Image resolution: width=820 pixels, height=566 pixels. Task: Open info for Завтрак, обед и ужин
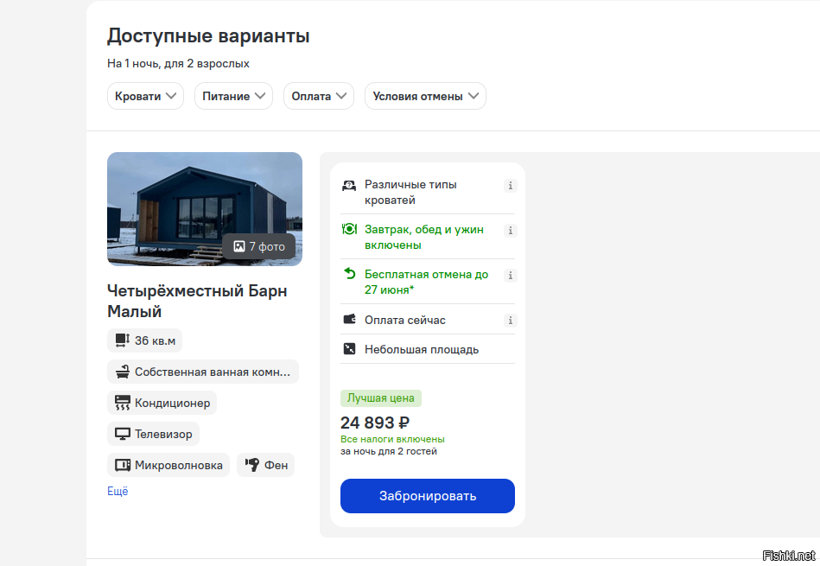(511, 231)
